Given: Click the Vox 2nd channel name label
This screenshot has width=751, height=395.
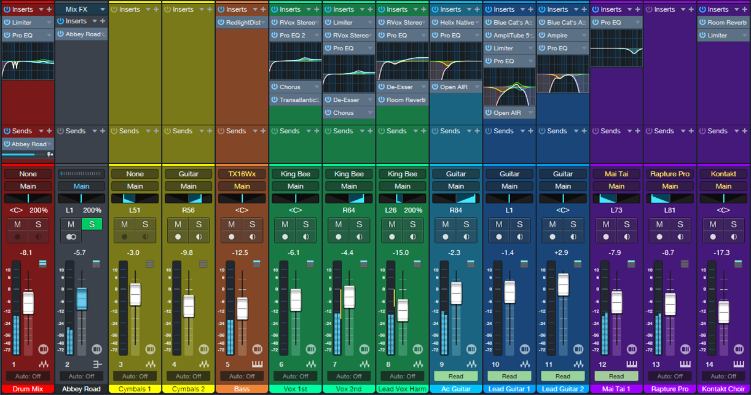Looking at the screenshot, I should [349, 389].
